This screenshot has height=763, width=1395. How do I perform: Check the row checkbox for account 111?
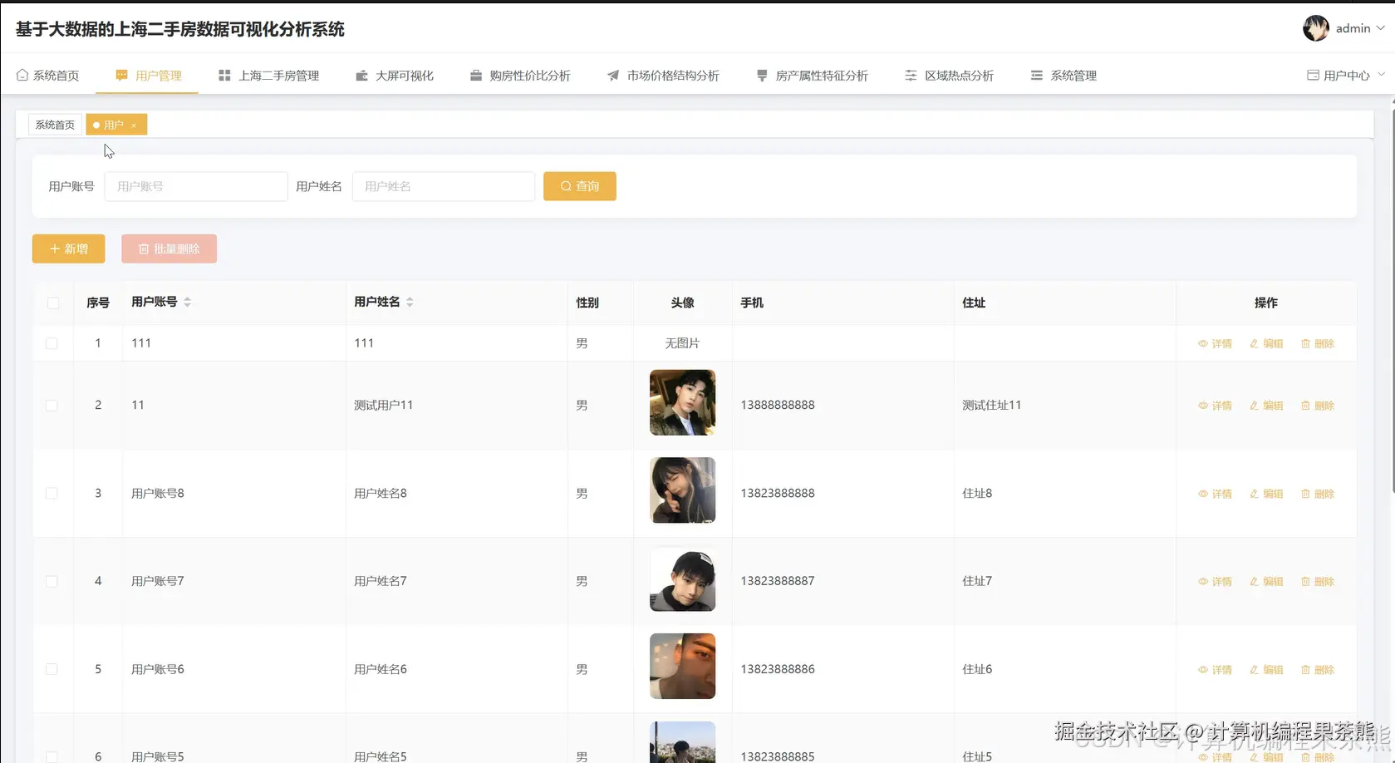(x=52, y=343)
